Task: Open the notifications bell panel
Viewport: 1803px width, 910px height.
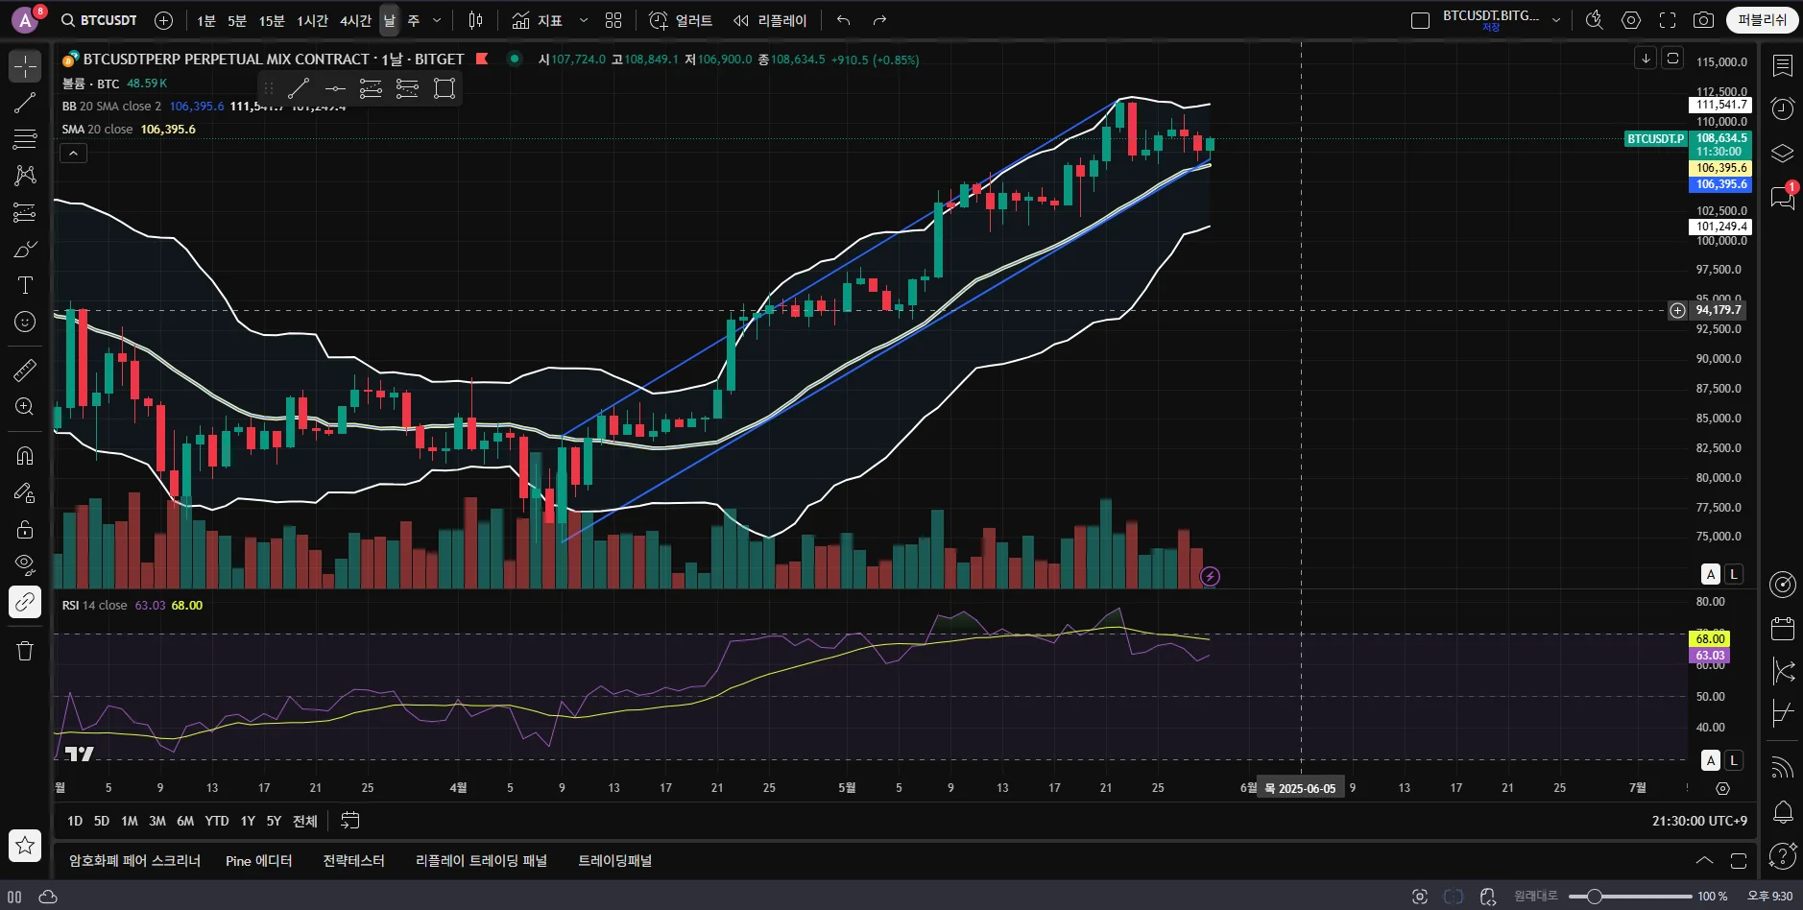Action: [x=1783, y=812]
